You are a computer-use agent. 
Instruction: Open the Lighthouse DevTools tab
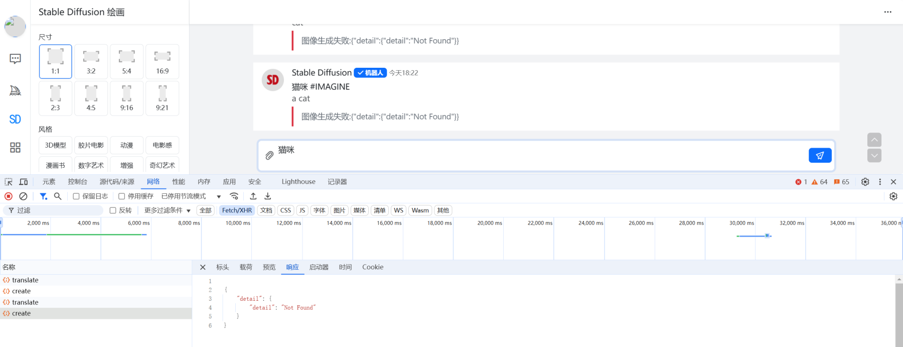[x=298, y=182]
